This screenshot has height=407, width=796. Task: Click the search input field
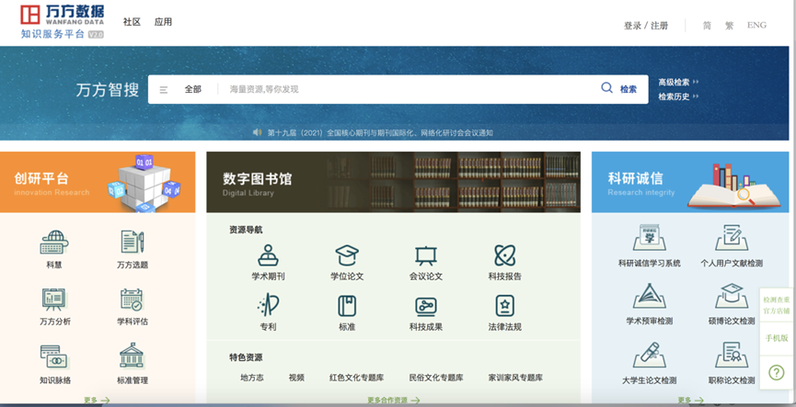tap(409, 89)
